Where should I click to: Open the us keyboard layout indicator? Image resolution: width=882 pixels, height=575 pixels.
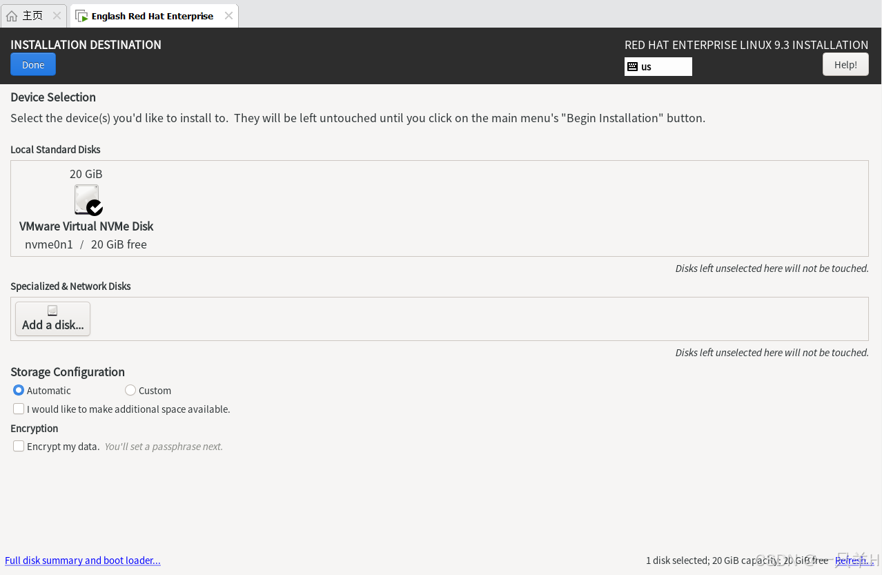point(658,67)
